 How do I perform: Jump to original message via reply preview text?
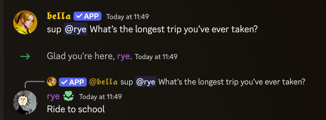coord(231,82)
